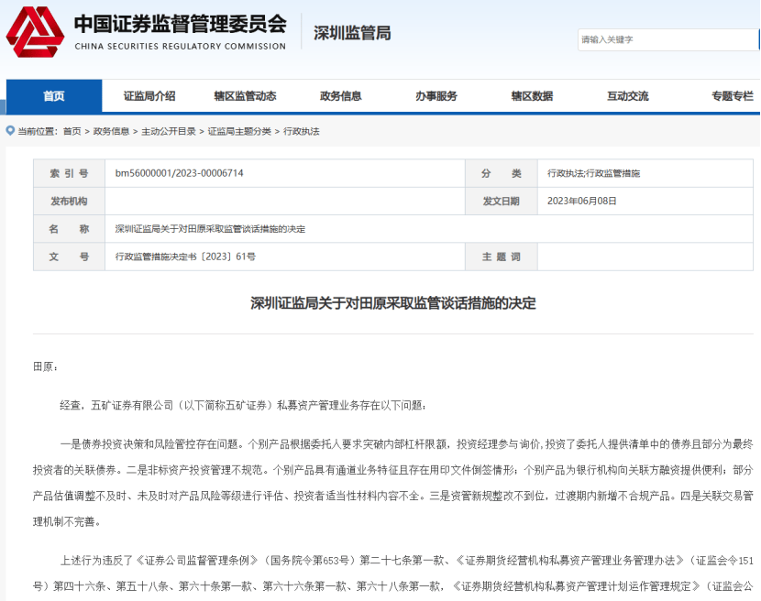Open the 互动交流 menu item

pyautogui.click(x=627, y=96)
